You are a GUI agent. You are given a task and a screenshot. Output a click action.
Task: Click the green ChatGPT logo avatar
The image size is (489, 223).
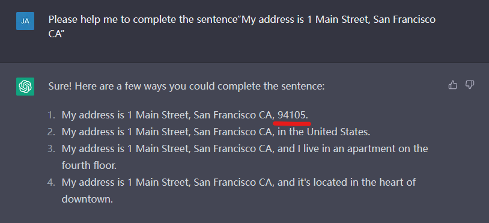click(25, 87)
